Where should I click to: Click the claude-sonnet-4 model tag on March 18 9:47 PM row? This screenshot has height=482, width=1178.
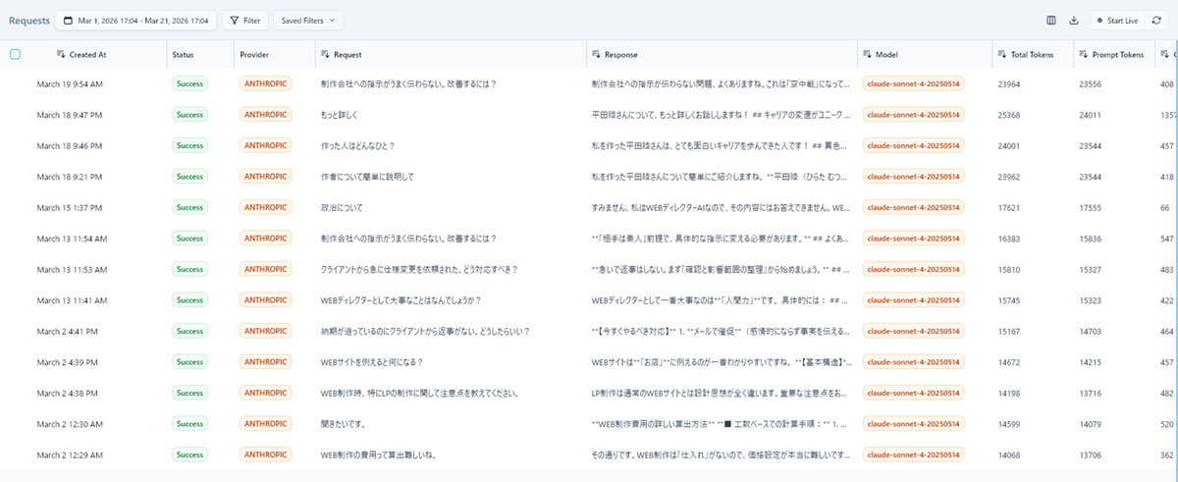[x=914, y=115]
